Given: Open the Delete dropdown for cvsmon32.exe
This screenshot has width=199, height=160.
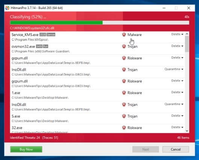Looking at the screenshot, I should [x=177, y=46].
